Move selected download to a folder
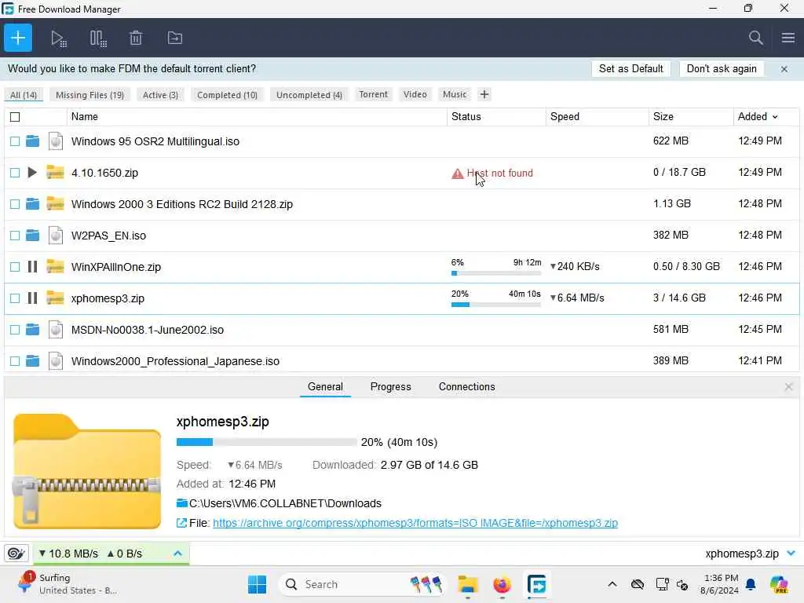 [x=175, y=38]
